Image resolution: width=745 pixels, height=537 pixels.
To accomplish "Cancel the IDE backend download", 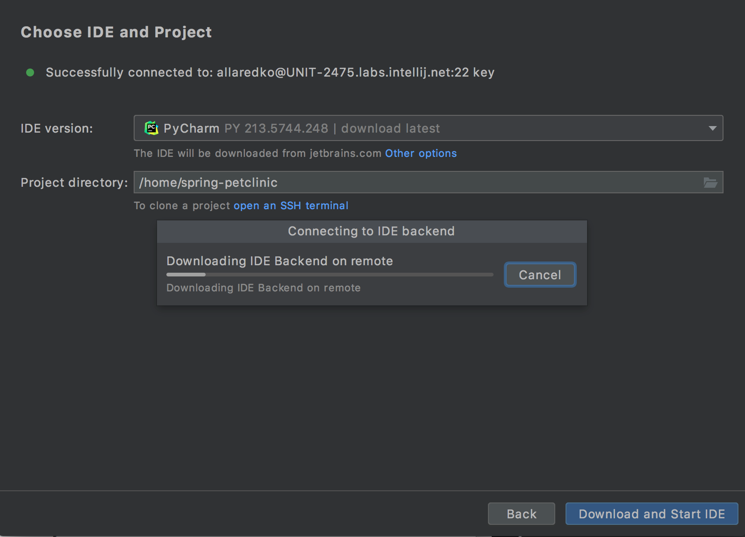I will tap(540, 275).
